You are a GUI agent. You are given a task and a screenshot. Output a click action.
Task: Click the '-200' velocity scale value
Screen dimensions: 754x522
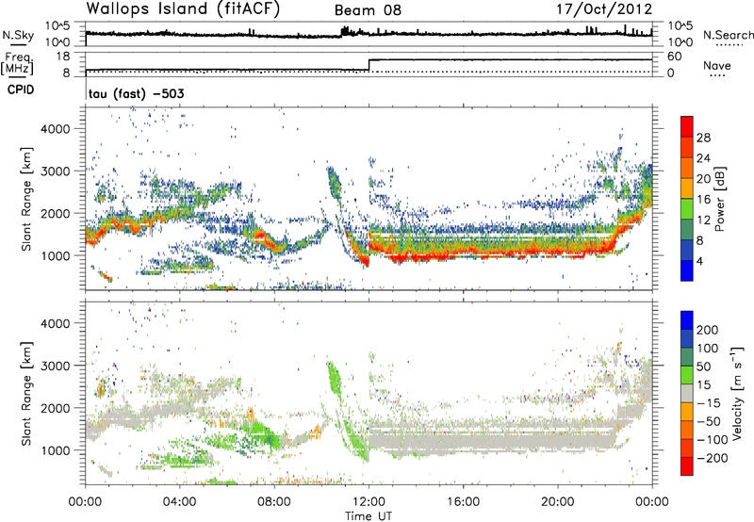click(711, 458)
